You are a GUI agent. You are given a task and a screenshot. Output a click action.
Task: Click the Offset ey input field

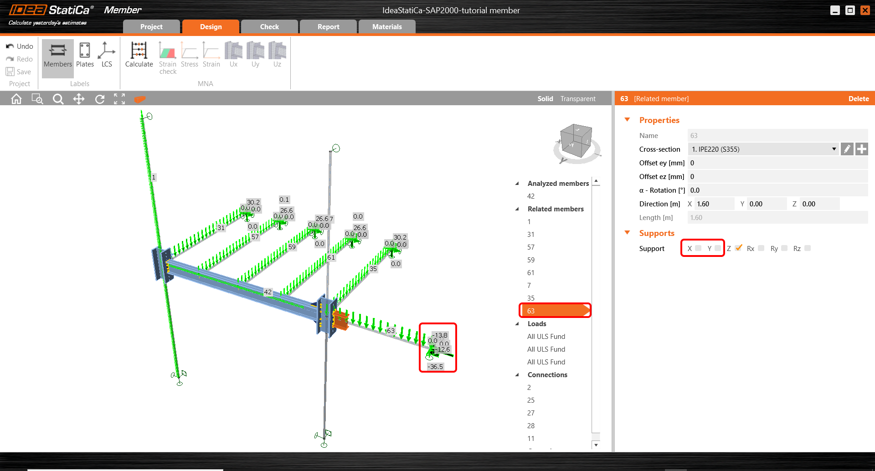[x=777, y=163]
